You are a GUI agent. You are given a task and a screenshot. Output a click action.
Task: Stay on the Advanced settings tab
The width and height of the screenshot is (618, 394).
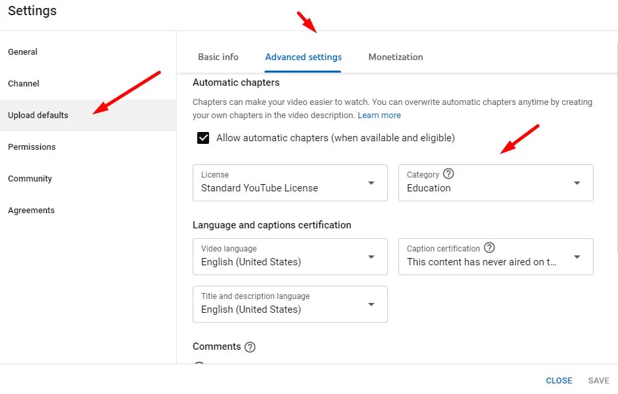click(x=303, y=57)
